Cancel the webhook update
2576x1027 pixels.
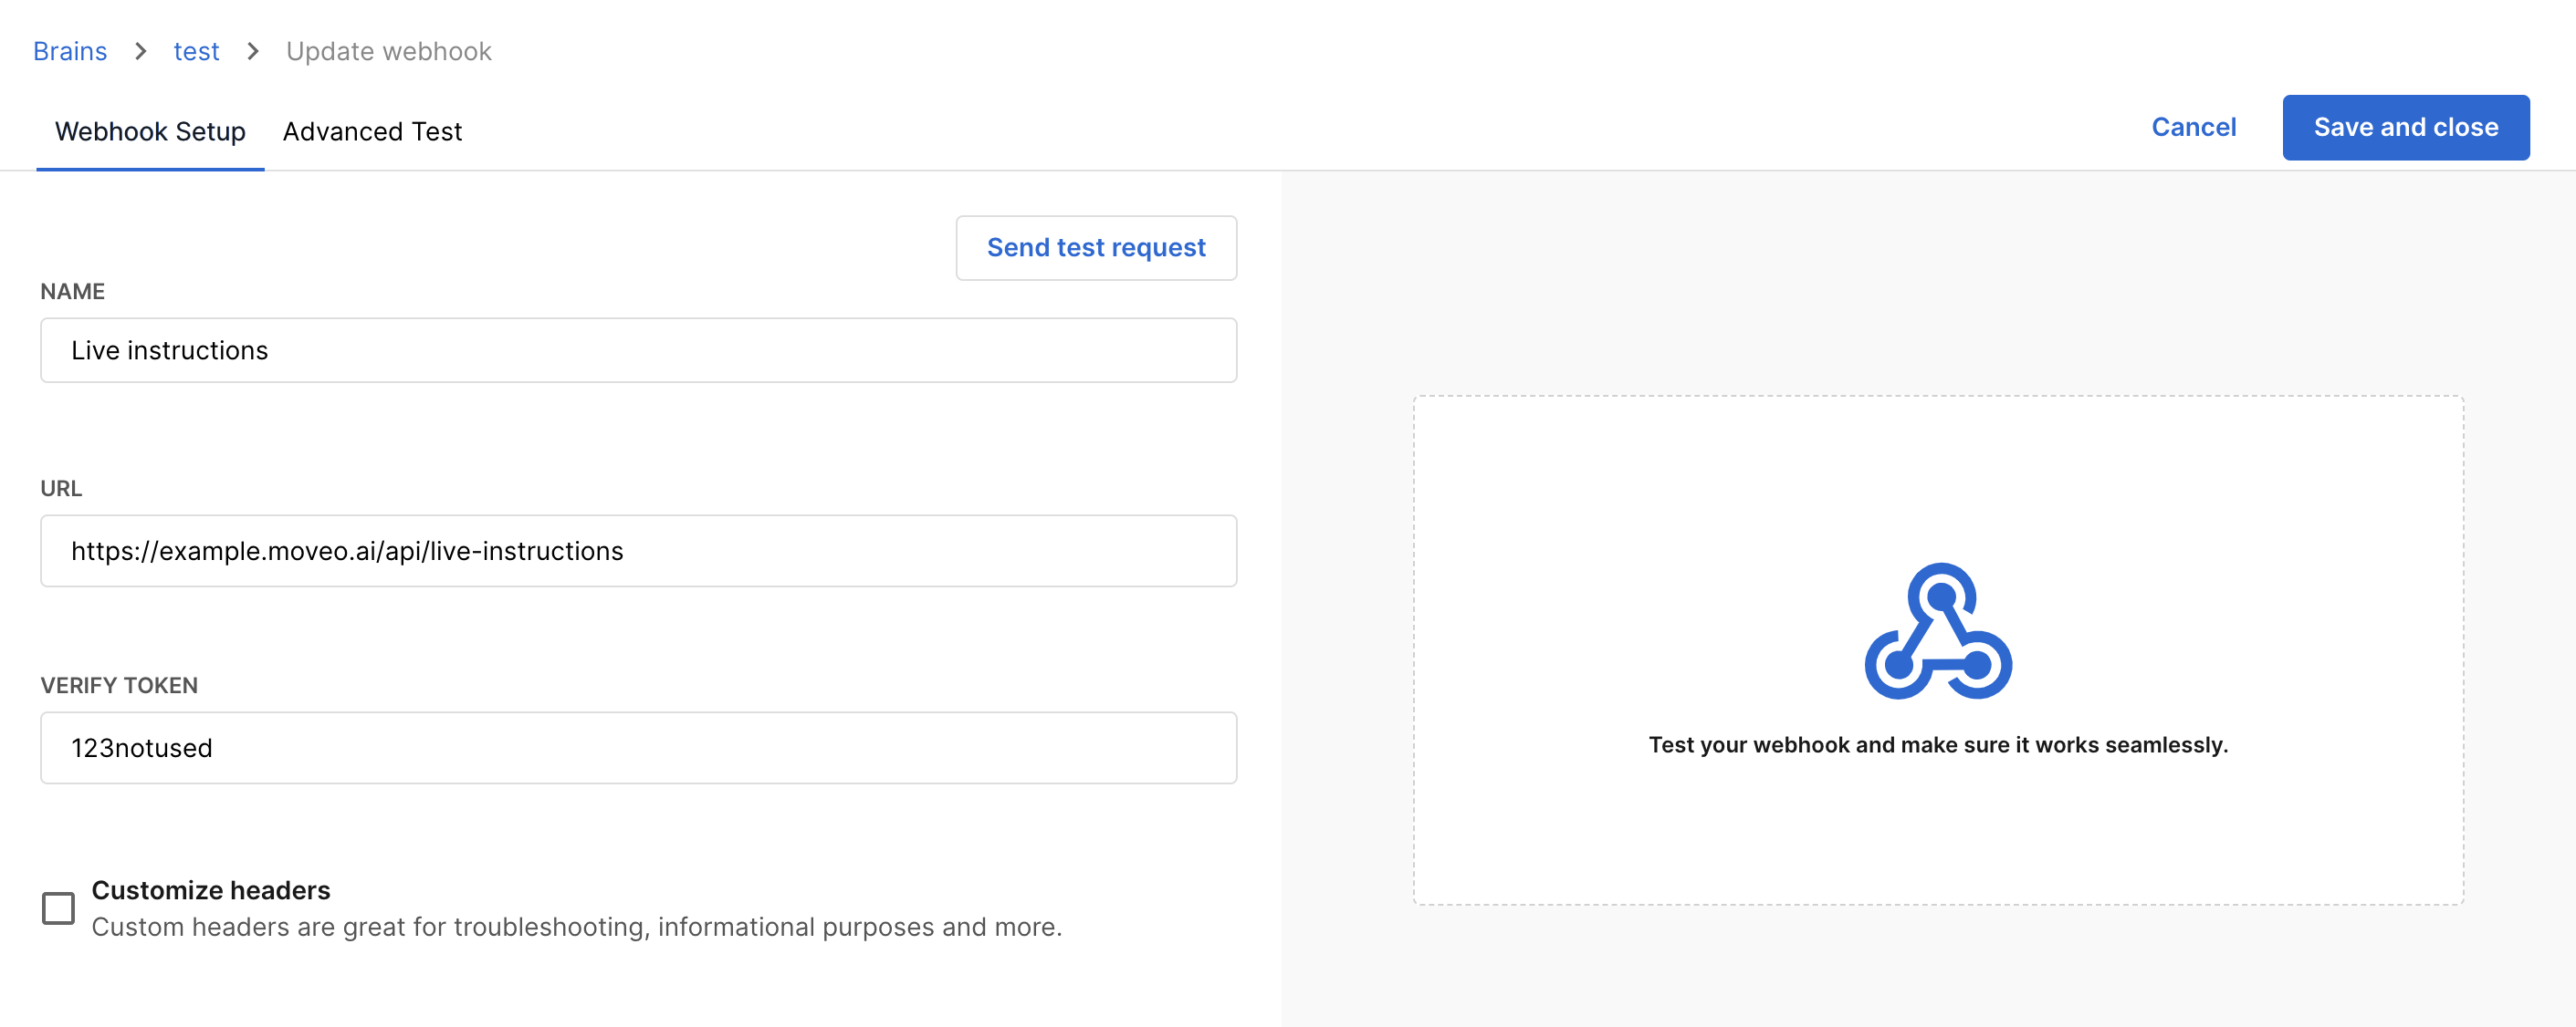[2193, 127]
